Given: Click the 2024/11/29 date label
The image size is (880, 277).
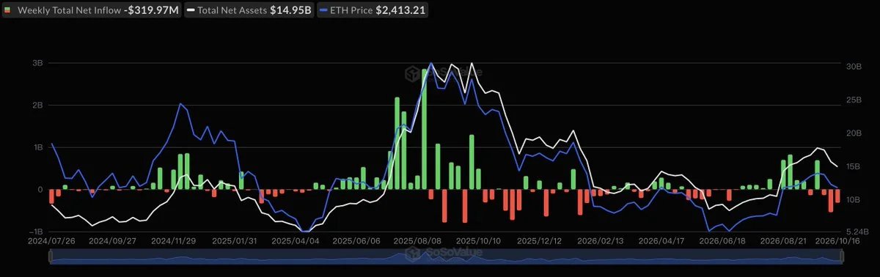Looking at the screenshot, I should tap(173, 240).
